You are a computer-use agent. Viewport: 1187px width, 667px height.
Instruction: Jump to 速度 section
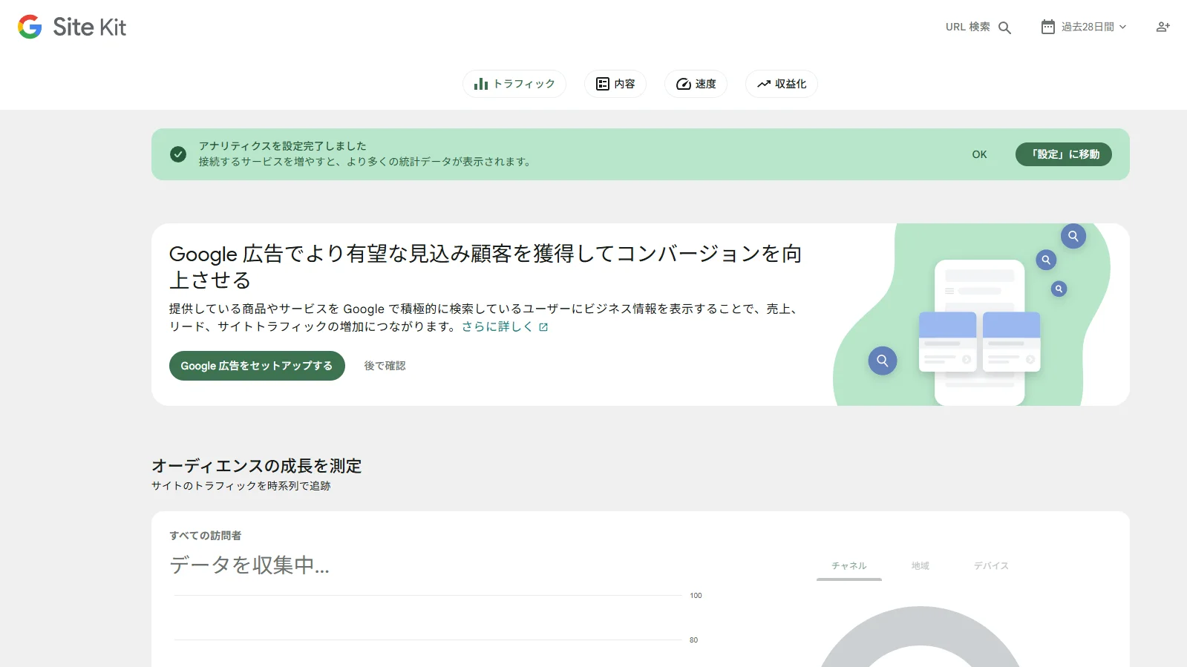click(x=696, y=84)
